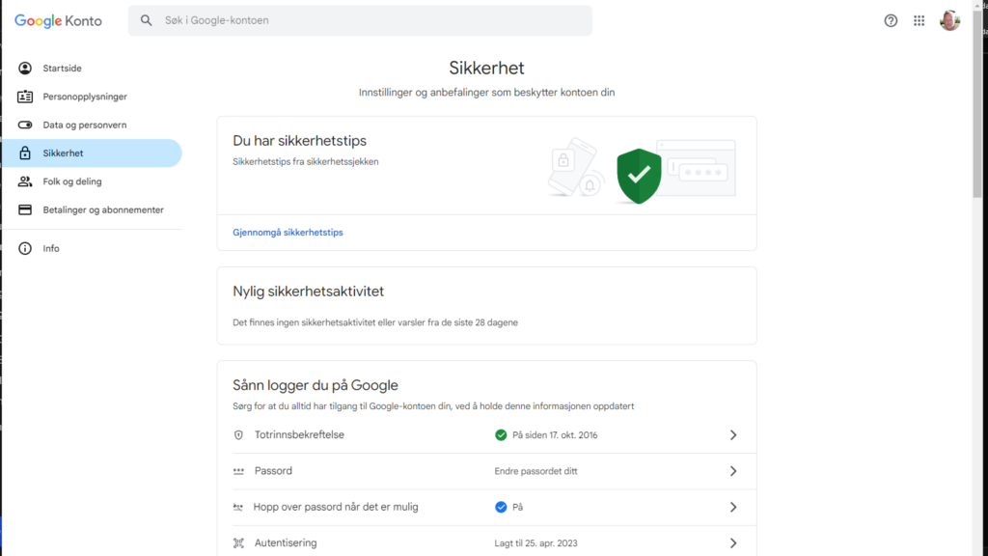Click the search magnifier icon
Viewport: 988px width, 556px height.
(x=147, y=20)
